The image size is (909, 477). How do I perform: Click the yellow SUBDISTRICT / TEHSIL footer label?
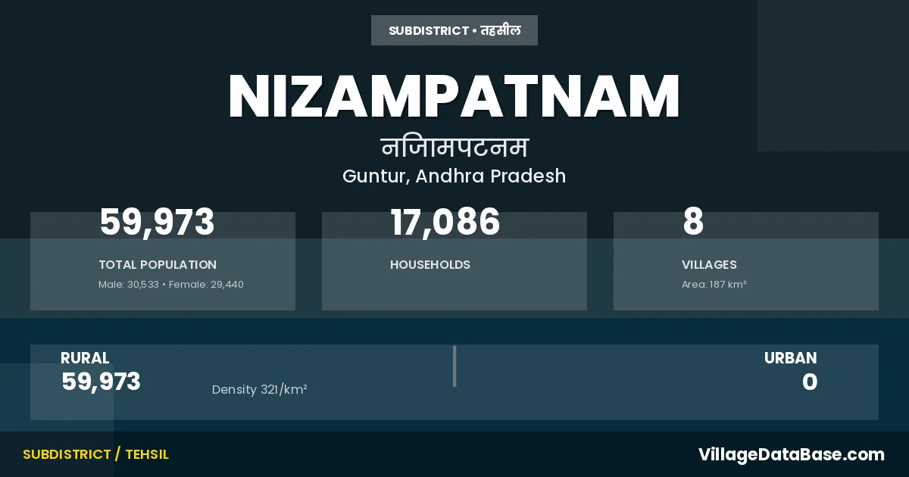96,454
